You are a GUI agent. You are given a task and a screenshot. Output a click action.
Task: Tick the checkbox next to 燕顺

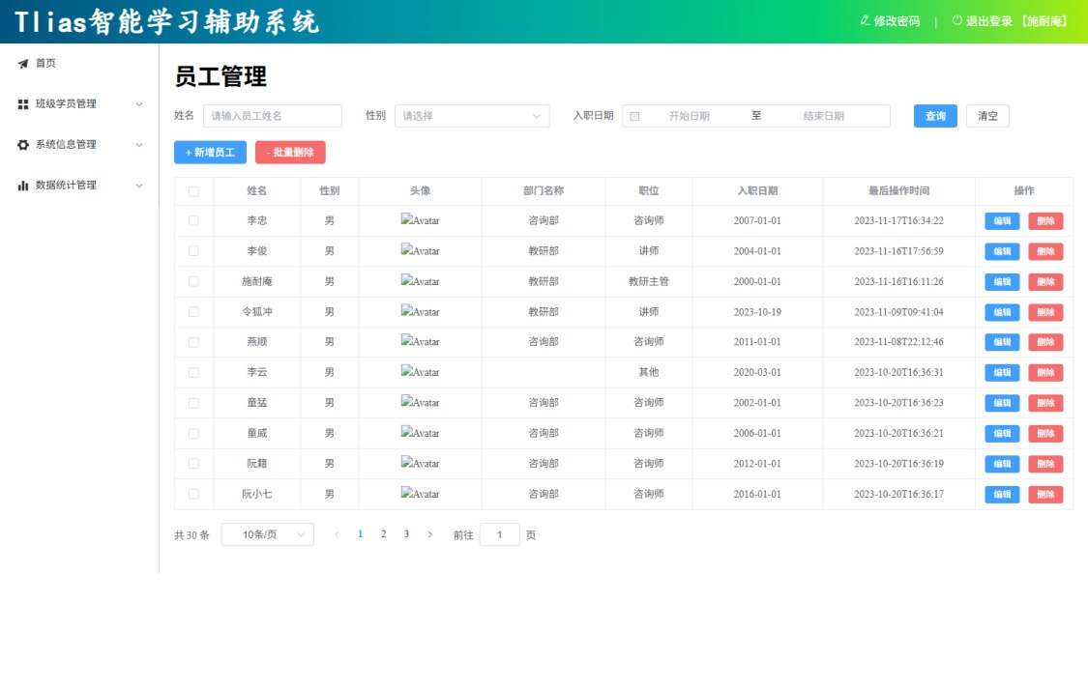tap(193, 342)
